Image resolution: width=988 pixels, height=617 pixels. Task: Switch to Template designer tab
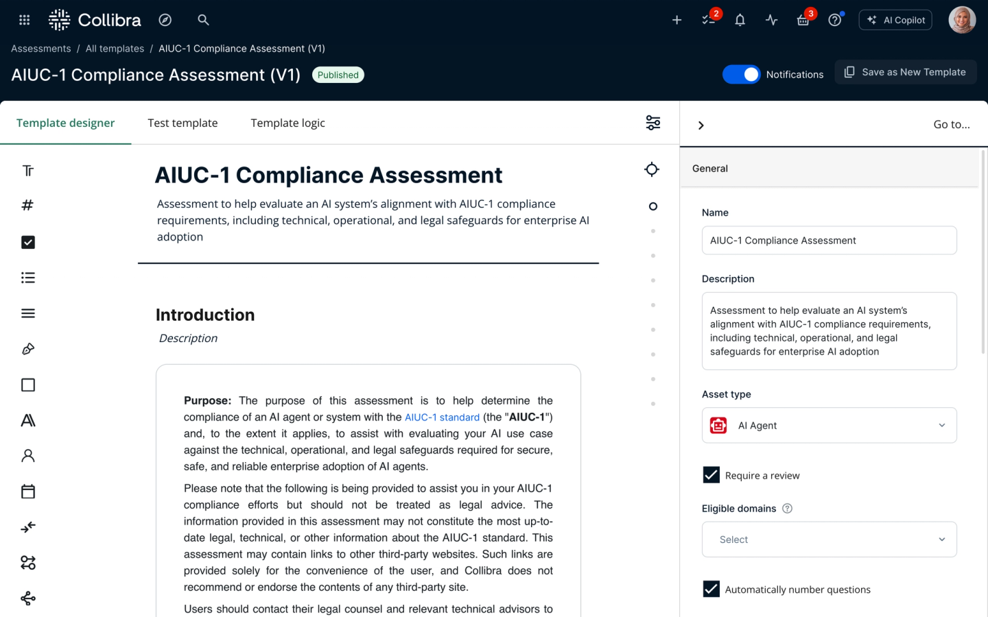click(x=66, y=123)
